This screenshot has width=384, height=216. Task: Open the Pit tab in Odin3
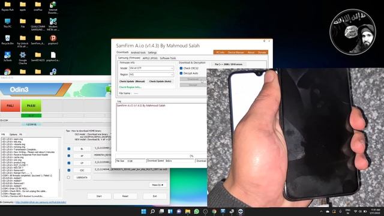click(20, 134)
